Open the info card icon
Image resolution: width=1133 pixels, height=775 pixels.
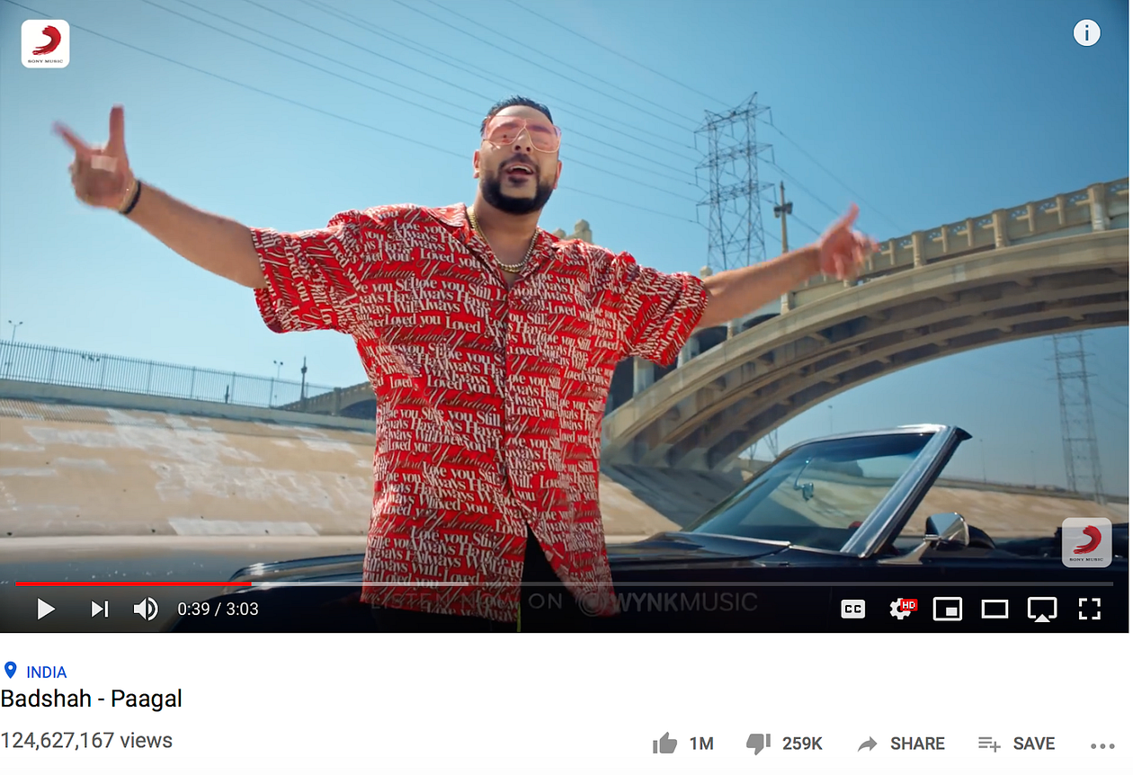(x=1086, y=33)
